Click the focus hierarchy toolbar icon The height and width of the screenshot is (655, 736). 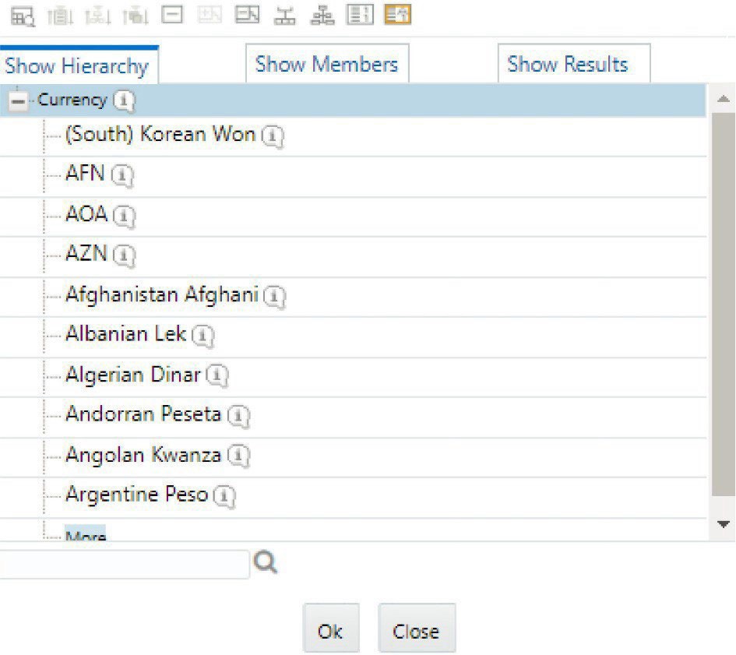[285, 16]
